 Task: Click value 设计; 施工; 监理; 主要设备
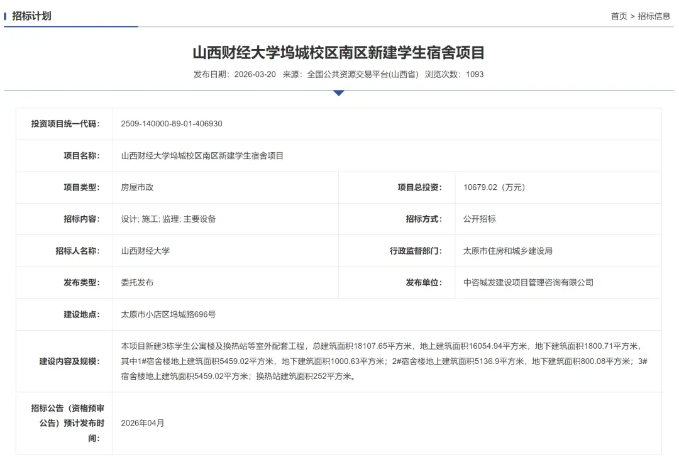tap(168, 219)
